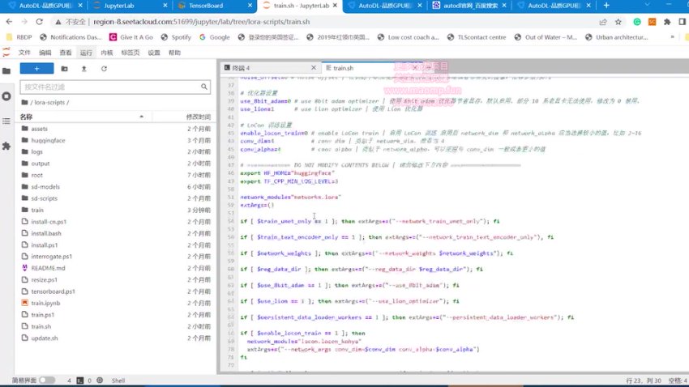689x387 pixels.
Task: Open the File Browser sidebar icon
Action: 6,70
